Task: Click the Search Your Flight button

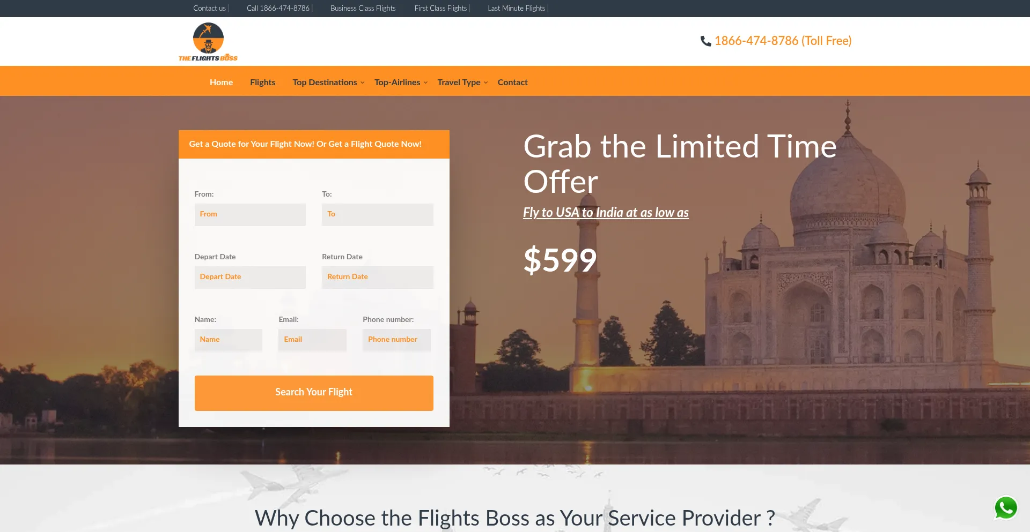Action: [314, 393]
